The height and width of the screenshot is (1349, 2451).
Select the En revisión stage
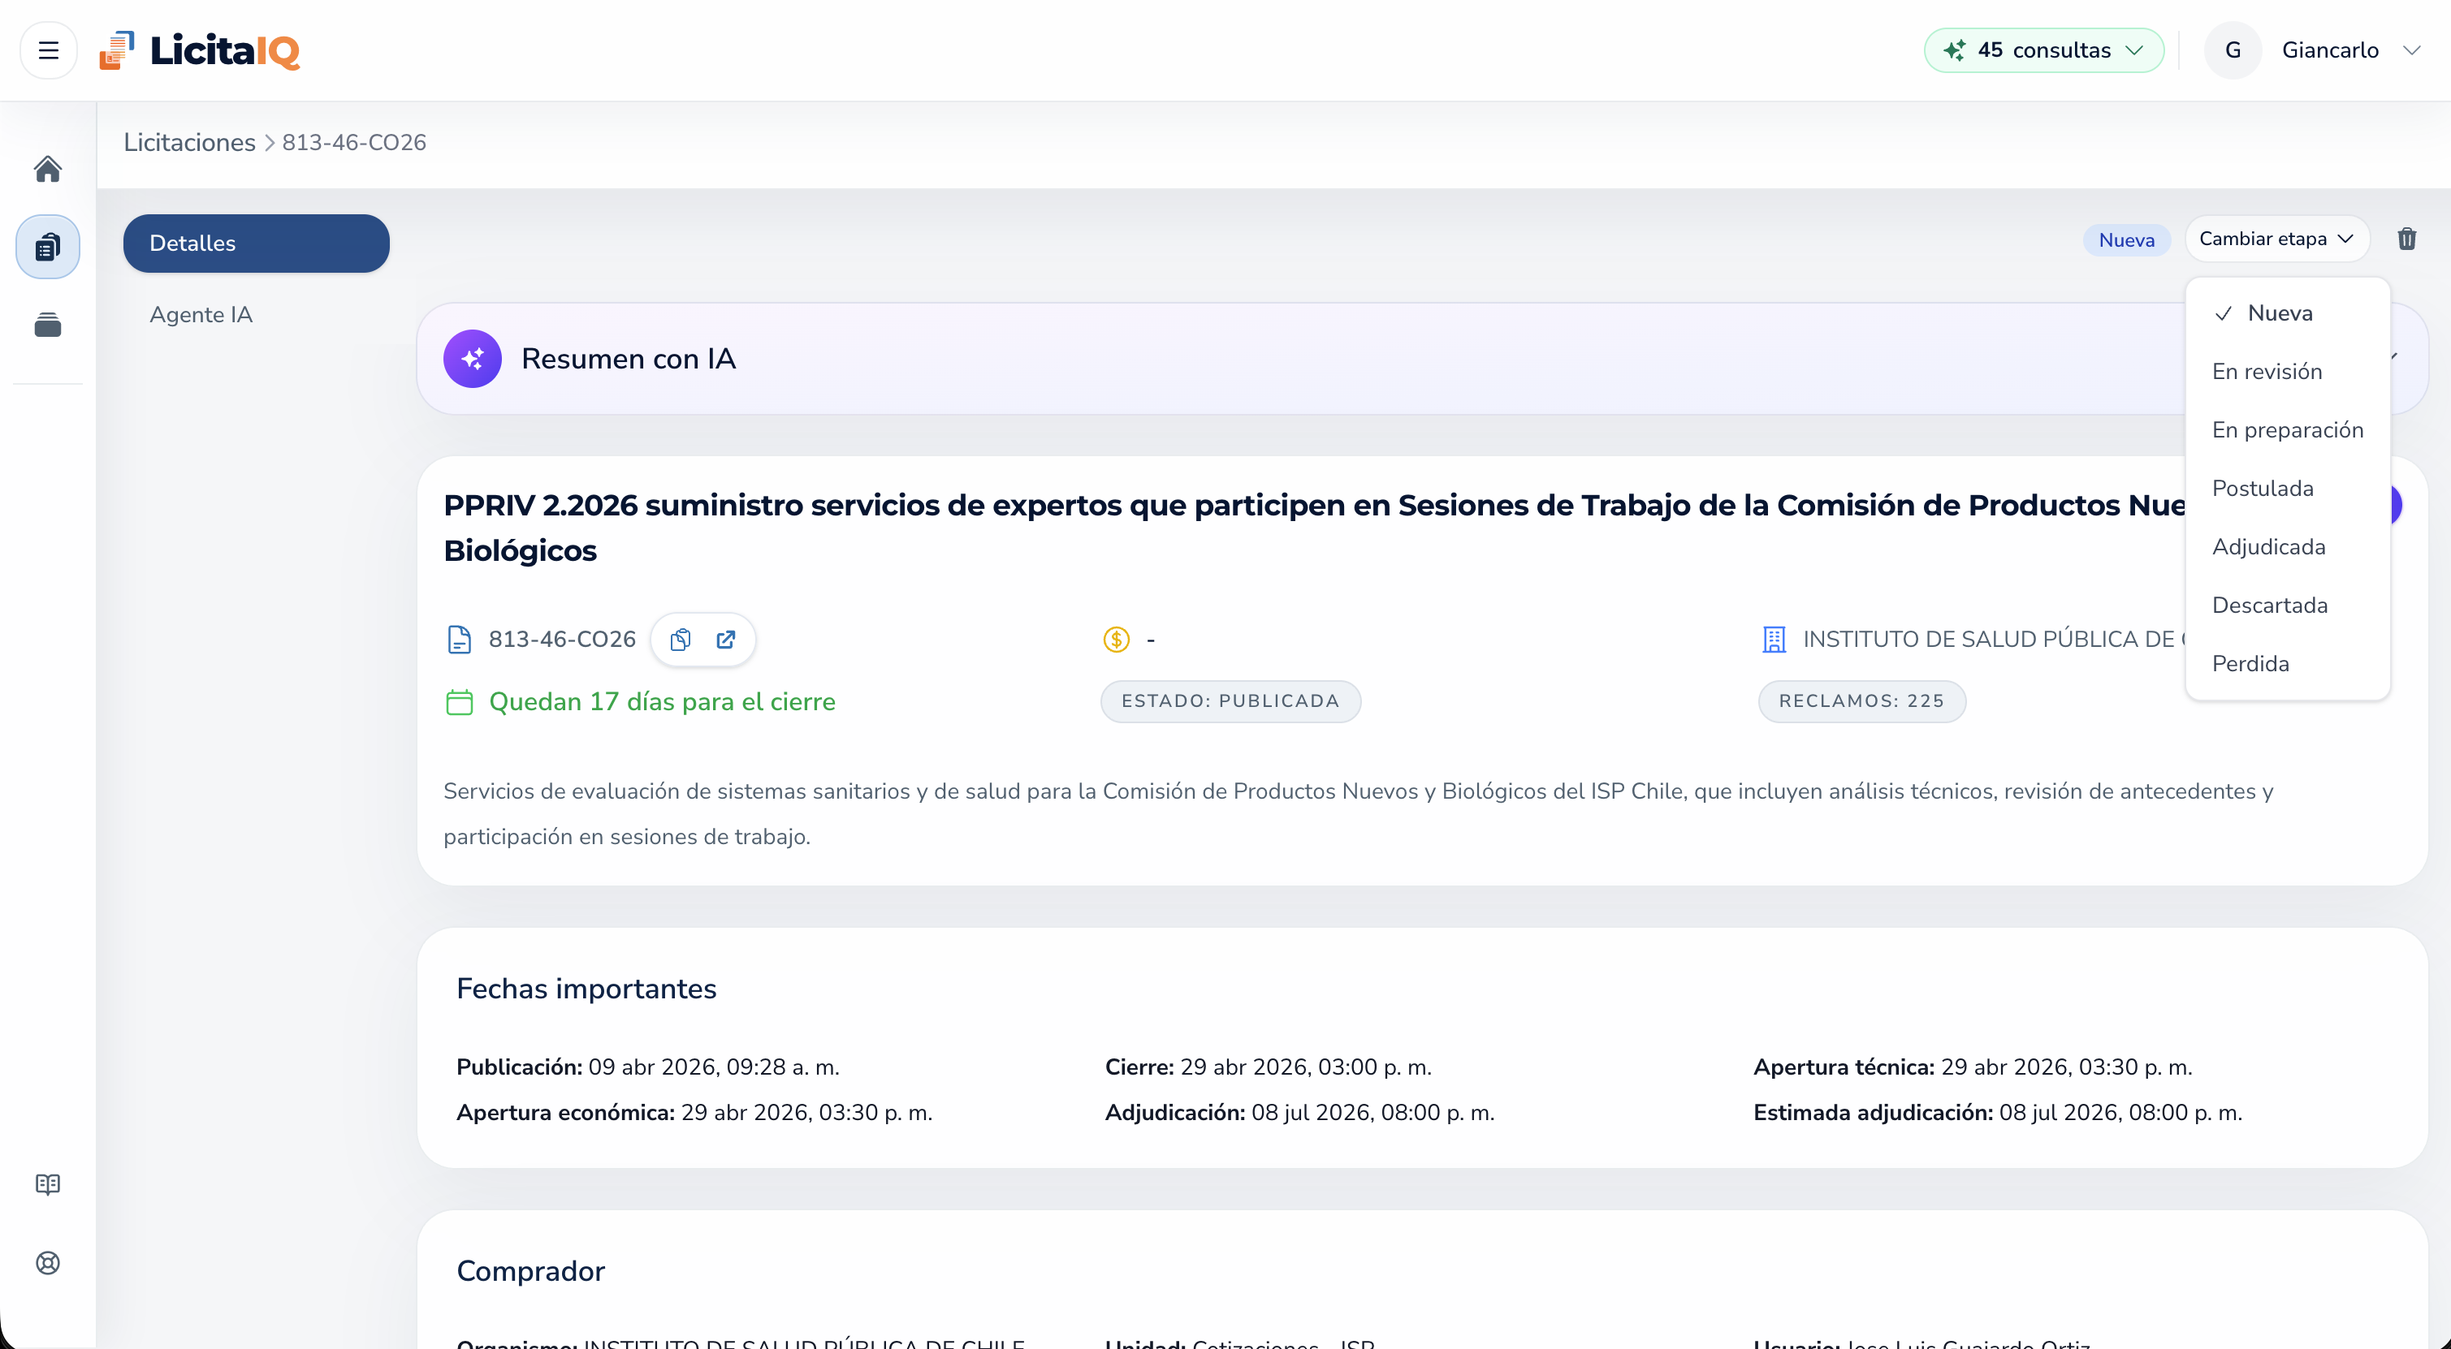(2287, 372)
